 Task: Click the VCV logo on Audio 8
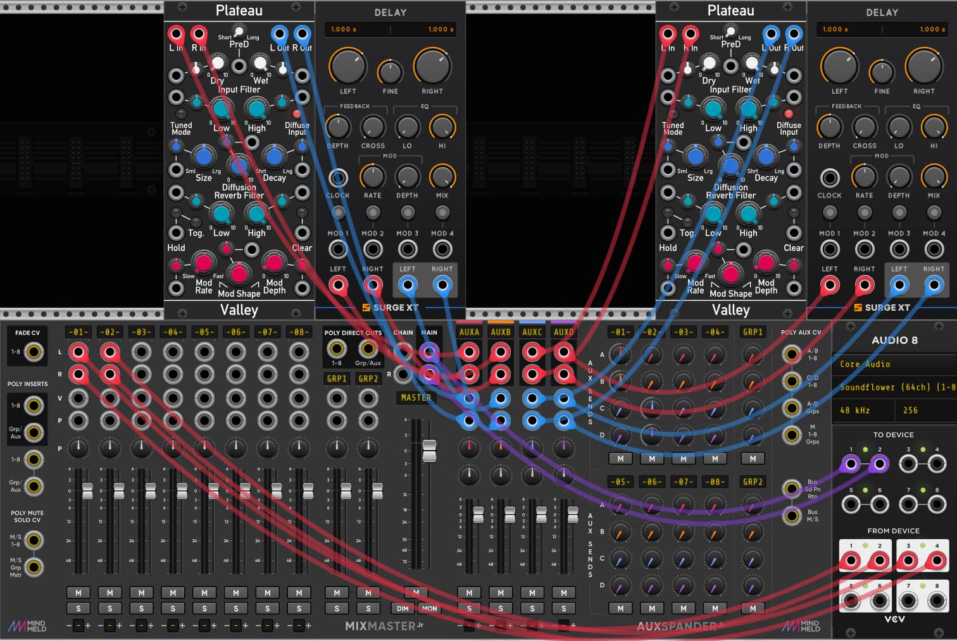(894, 619)
